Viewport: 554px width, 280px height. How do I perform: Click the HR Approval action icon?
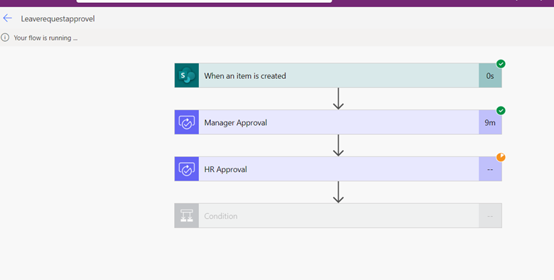(x=187, y=169)
